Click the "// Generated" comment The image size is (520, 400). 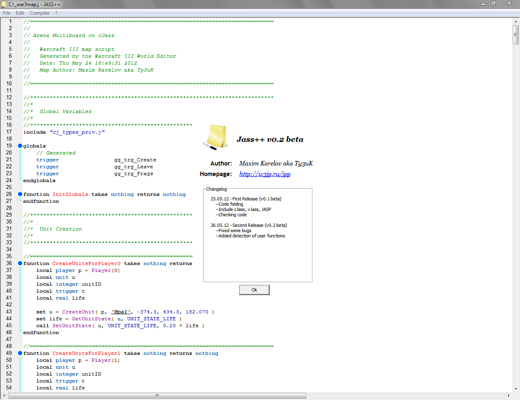click(x=56, y=153)
